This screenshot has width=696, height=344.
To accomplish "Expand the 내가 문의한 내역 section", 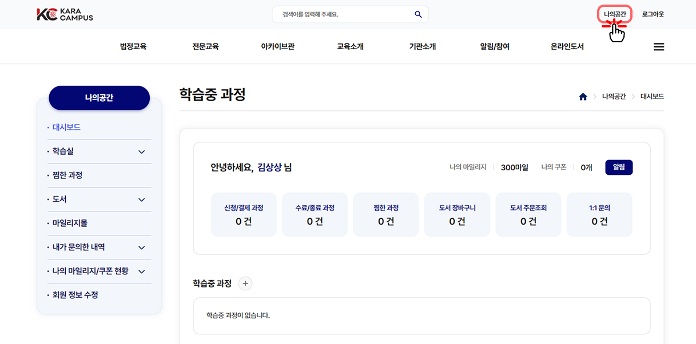I will coord(142,247).
